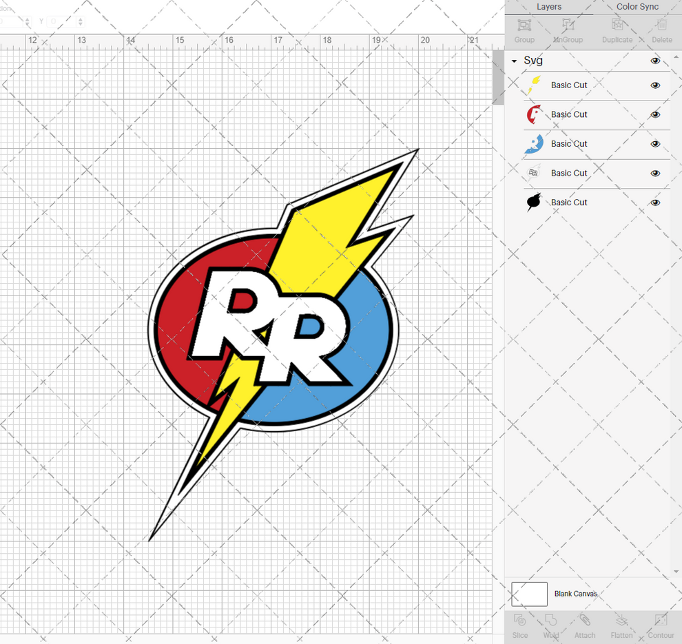Hide the yellow lightning Basic Cut layer

pyautogui.click(x=655, y=85)
